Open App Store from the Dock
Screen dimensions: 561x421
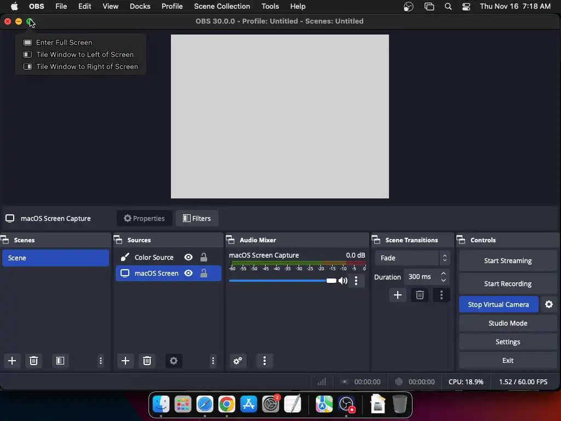point(249,405)
